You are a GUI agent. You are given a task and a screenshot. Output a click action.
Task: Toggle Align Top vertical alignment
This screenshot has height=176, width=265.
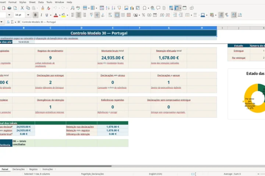pyautogui.click(x=91, y=15)
